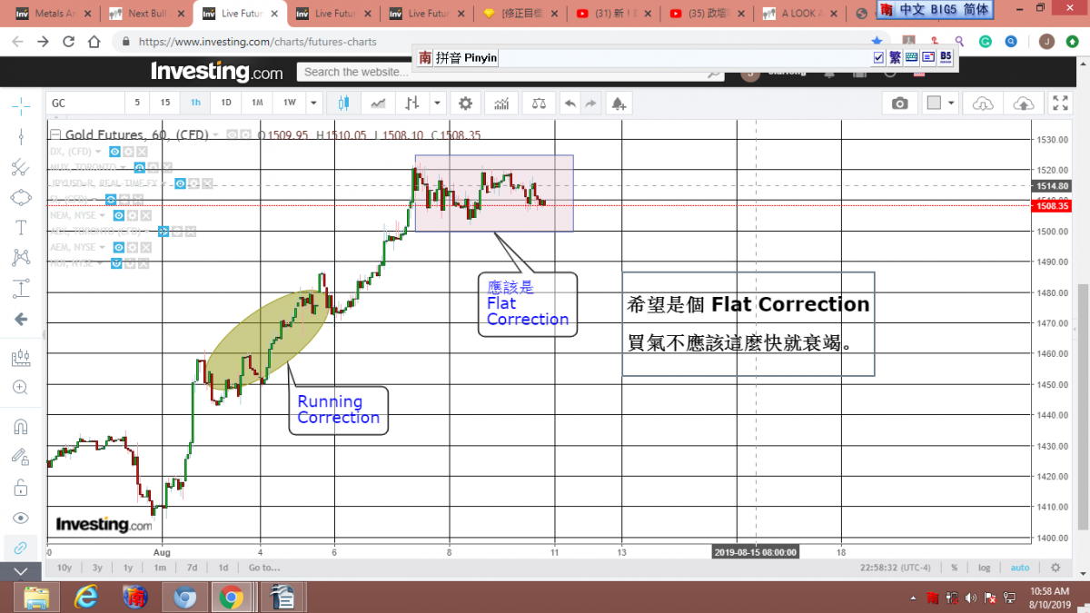This screenshot has width=1090, height=613.
Task: Select the XABCD pattern tool
Action: point(21,258)
